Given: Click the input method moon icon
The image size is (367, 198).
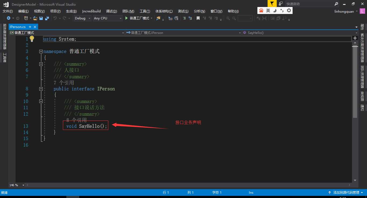Looking at the screenshot, I should [x=275, y=10].
